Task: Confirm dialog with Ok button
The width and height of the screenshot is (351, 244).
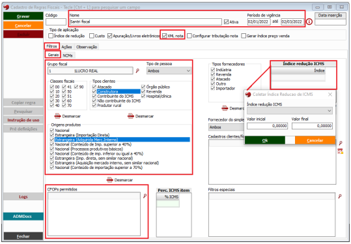Action: [x=265, y=140]
